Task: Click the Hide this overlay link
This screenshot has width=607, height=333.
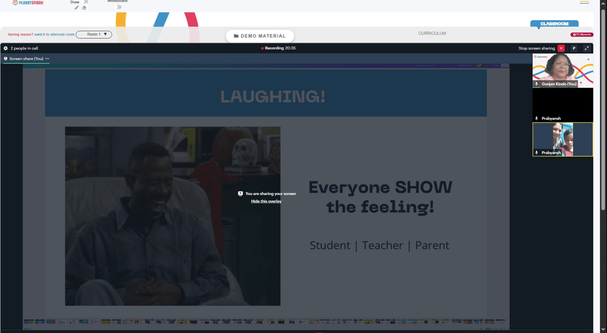Action: coord(266,201)
